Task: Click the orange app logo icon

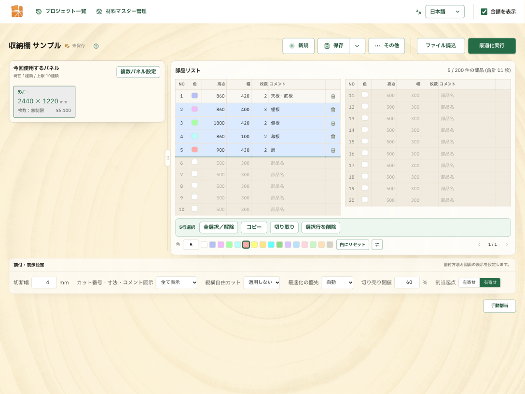Action: [x=17, y=12]
